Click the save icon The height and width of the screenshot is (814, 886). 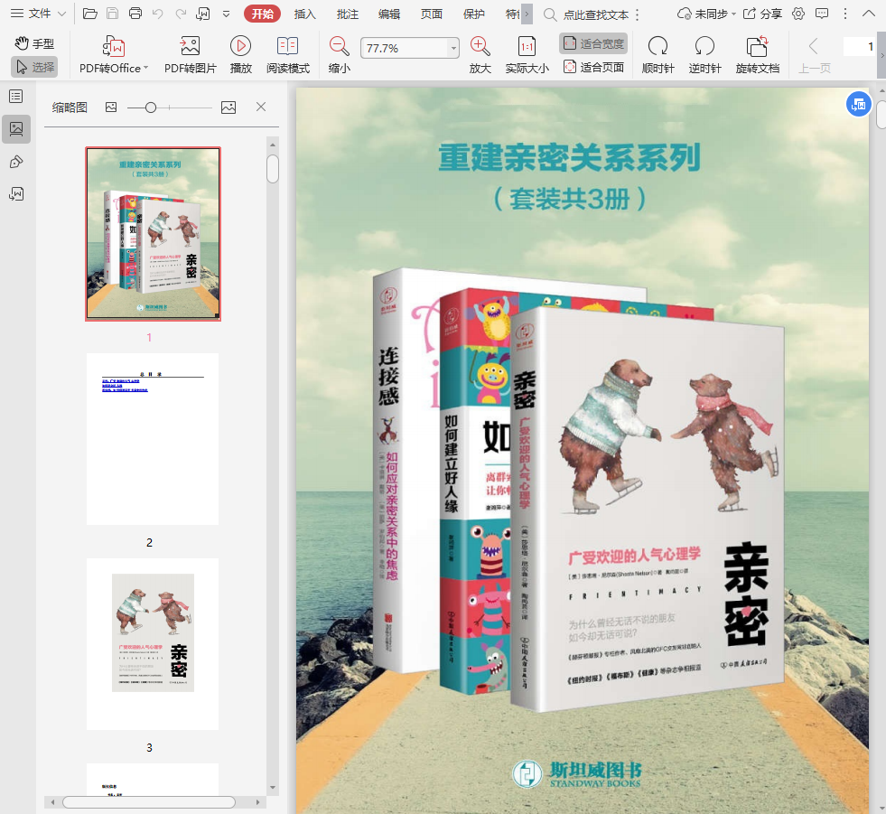point(113,14)
